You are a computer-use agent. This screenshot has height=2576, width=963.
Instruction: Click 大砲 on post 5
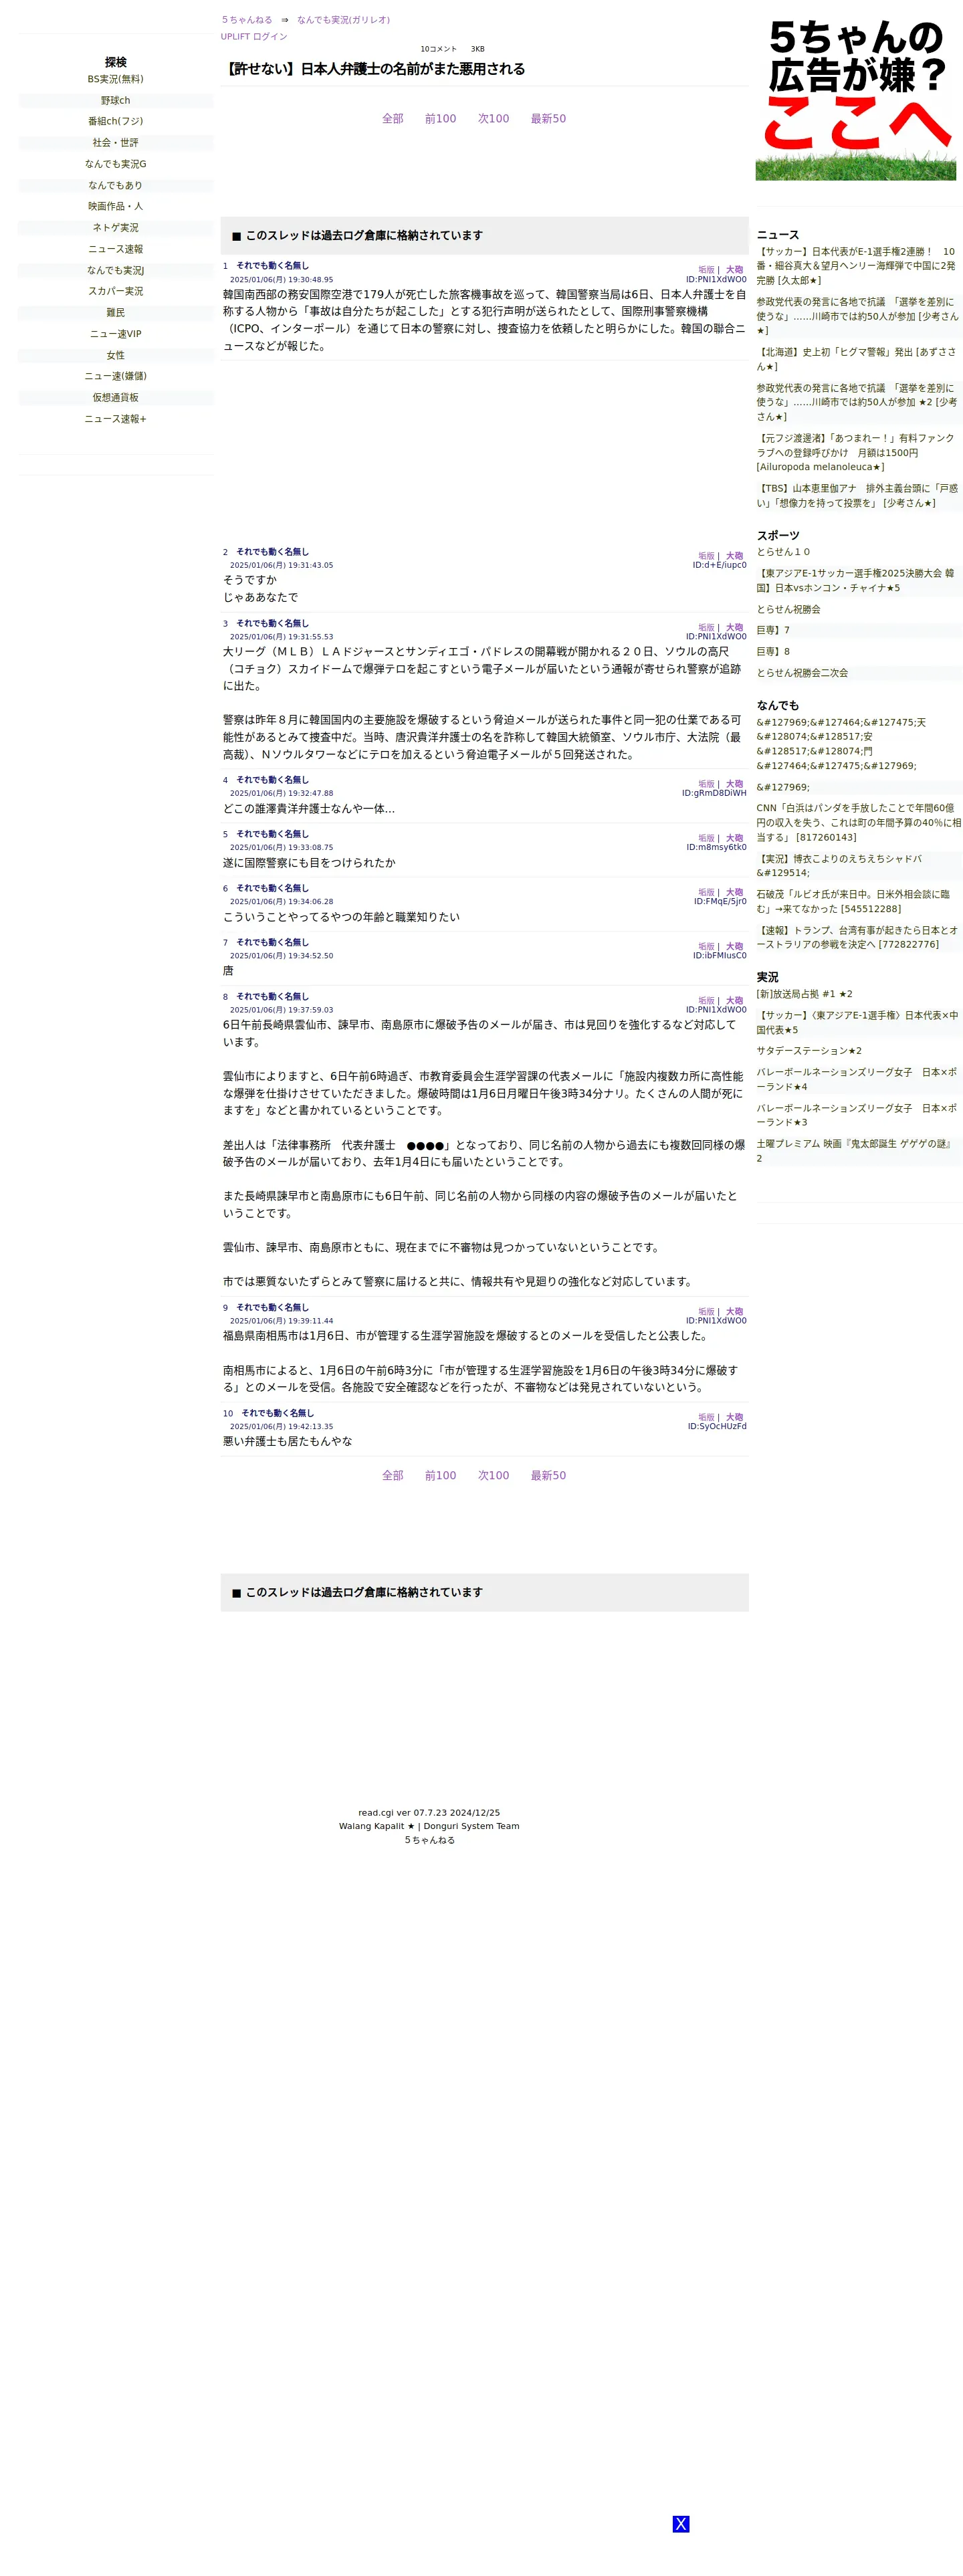tap(734, 838)
